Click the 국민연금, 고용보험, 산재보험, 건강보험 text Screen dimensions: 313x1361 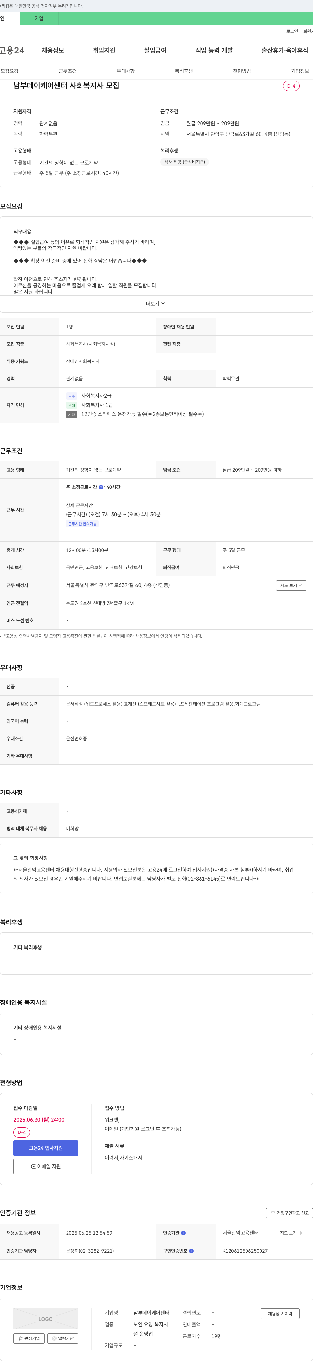click(104, 568)
